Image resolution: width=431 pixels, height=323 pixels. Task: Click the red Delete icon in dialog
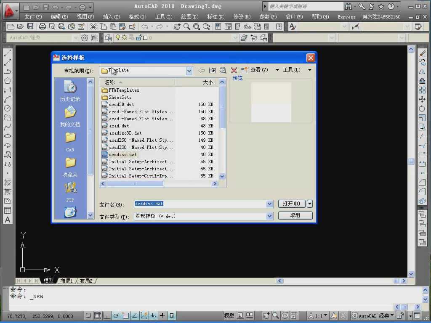click(234, 70)
